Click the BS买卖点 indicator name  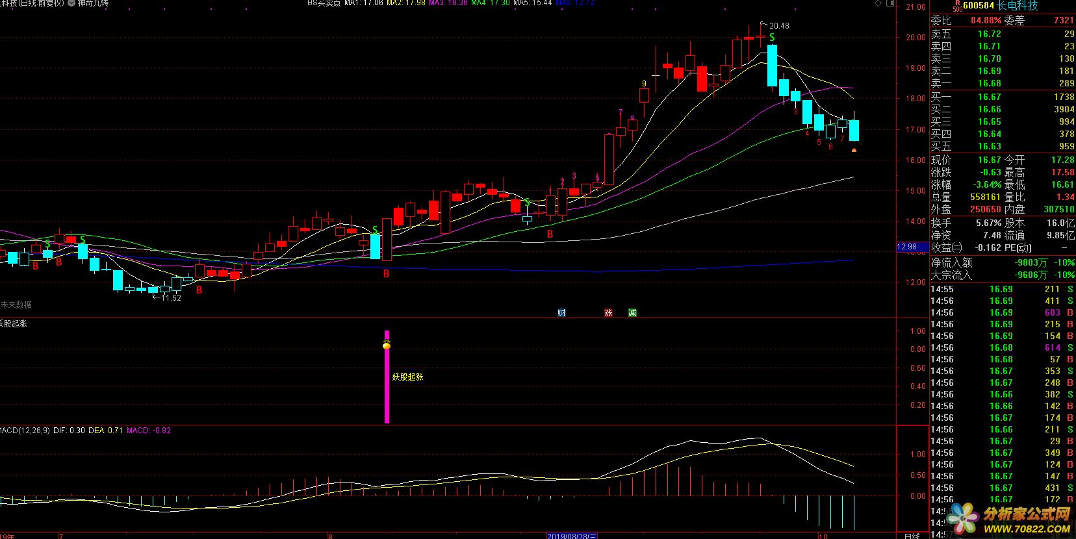(x=324, y=3)
